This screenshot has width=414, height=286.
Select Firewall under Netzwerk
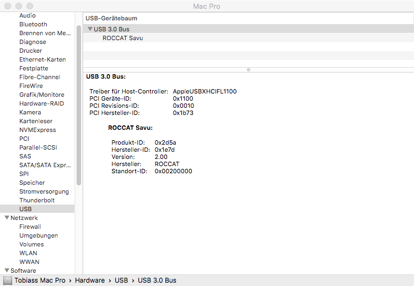point(30,227)
